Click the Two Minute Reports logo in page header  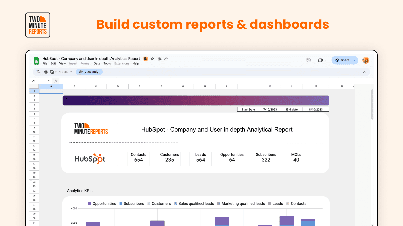click(38, 25)
